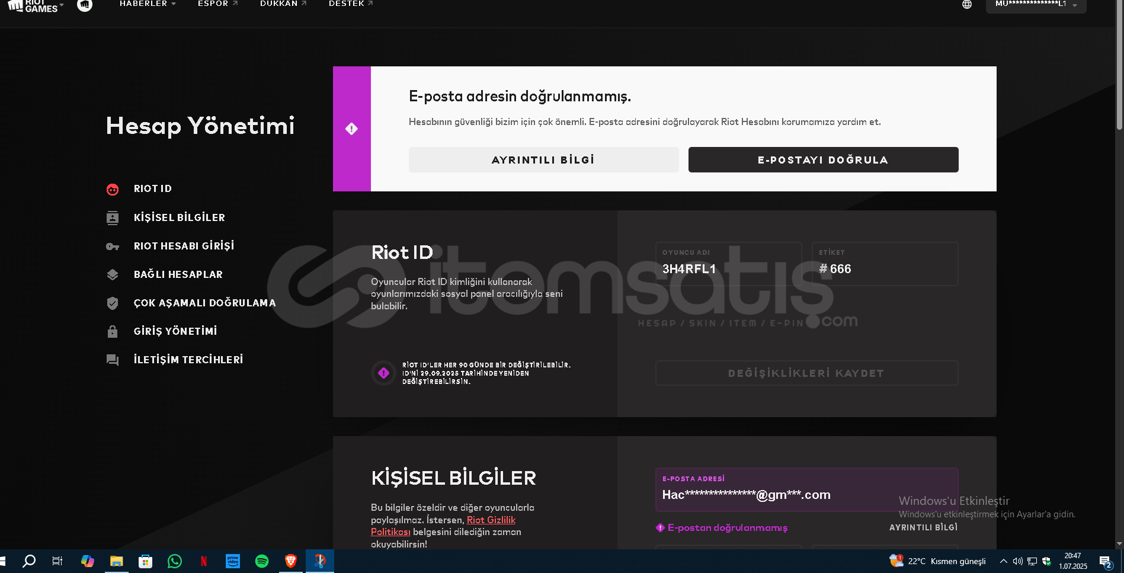The width and height of the screenshot is (1124, 573).
Task: Click the Riot fist logo icon
Action: [85, 5]
